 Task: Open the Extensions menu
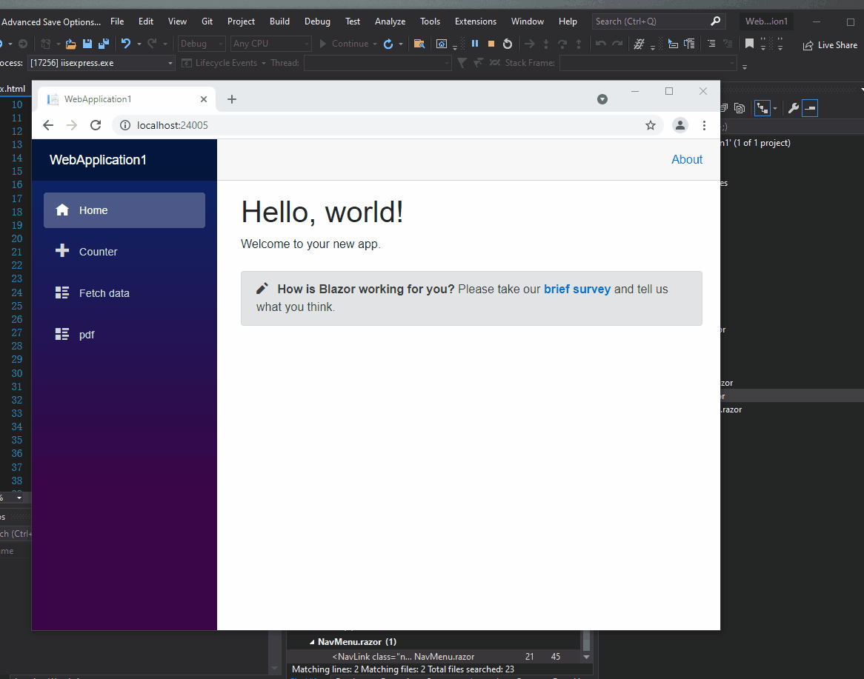point(476,21)
